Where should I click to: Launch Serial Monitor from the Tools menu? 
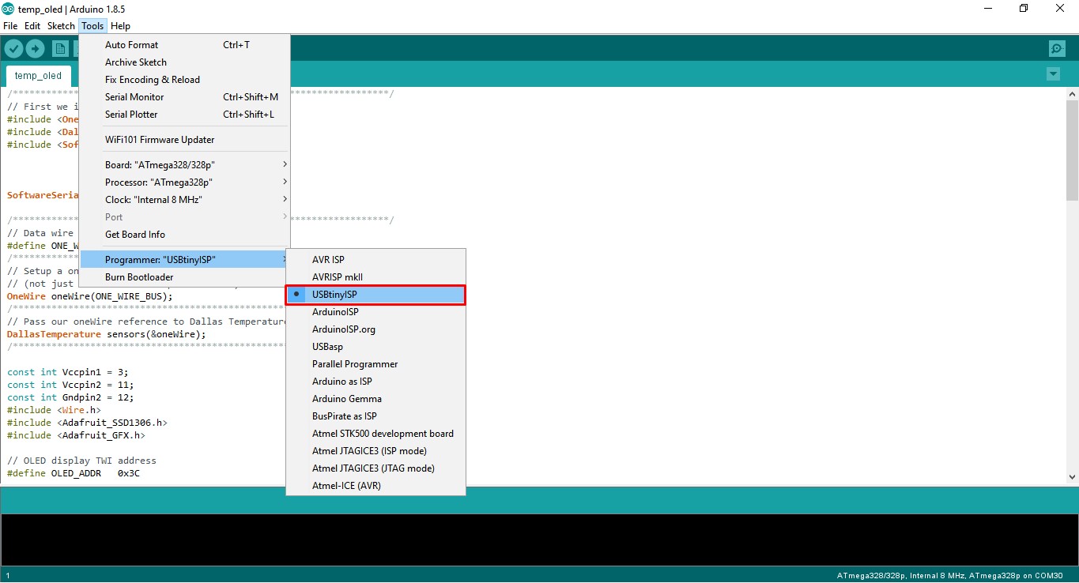184,97
